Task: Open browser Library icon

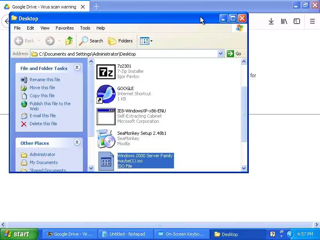Action: pyautogui.click(x=284, y=21)
